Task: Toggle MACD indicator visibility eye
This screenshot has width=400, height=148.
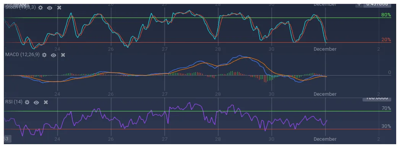Action: (53, 55)
